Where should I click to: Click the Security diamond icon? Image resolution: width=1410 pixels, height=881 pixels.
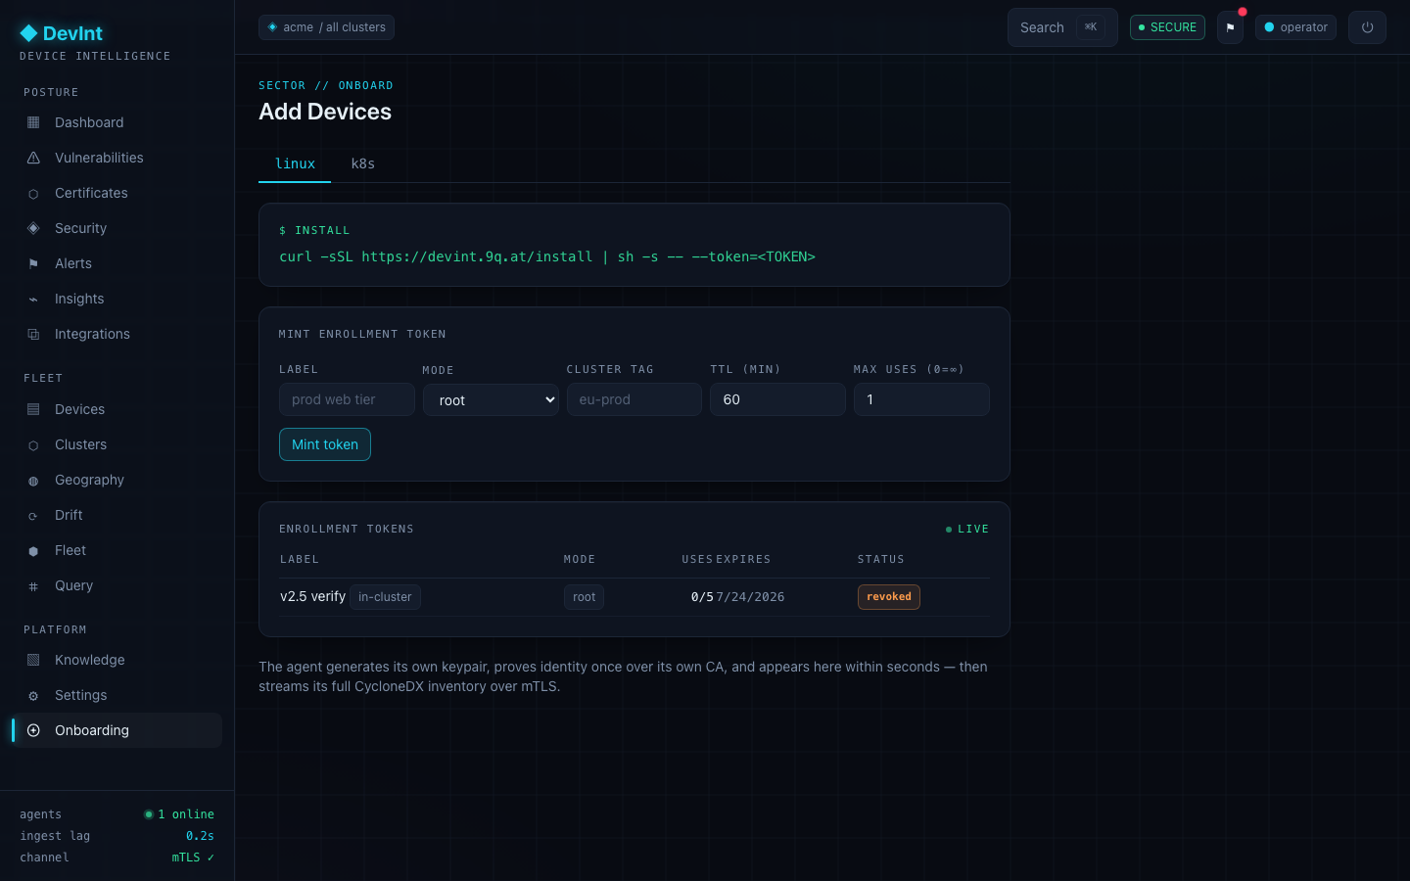click(x=33, y=228)
